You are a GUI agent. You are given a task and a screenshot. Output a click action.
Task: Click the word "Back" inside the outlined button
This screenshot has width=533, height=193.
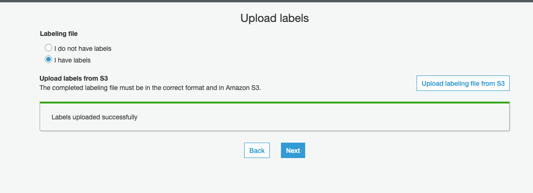257,151
